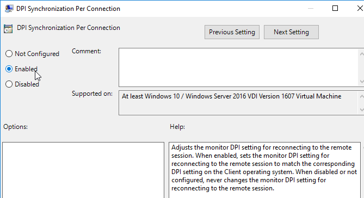The width and height of the screenshot is (364, 198).
Task: Maximize the policy setting window
Action: pos(335,8)
